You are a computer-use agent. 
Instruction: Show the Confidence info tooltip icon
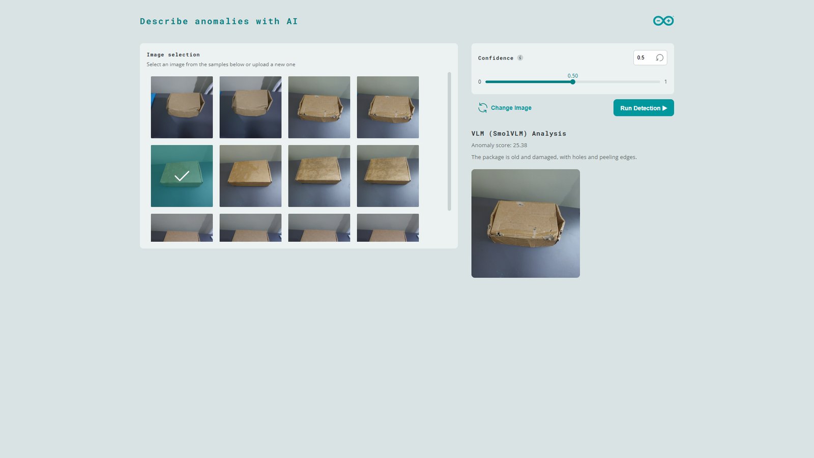[x=520, y=58]
